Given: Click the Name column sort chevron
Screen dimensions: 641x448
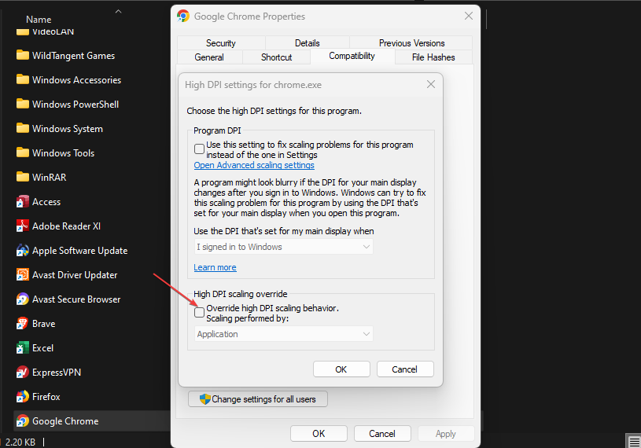Looking at the screenshot, I should [118, 12].
